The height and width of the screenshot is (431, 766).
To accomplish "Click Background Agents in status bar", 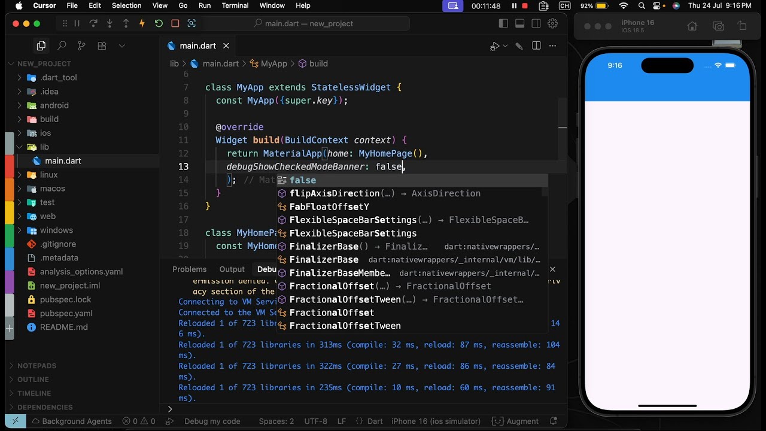I will pyautogui.click(x=71, y=421).
